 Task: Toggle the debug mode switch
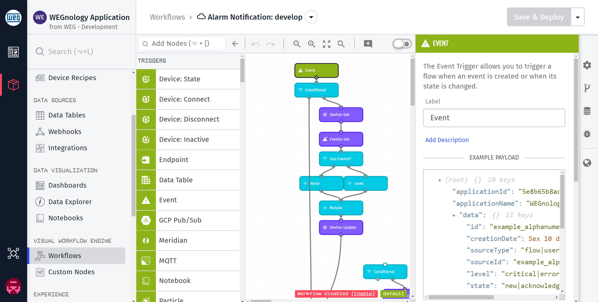402,44
